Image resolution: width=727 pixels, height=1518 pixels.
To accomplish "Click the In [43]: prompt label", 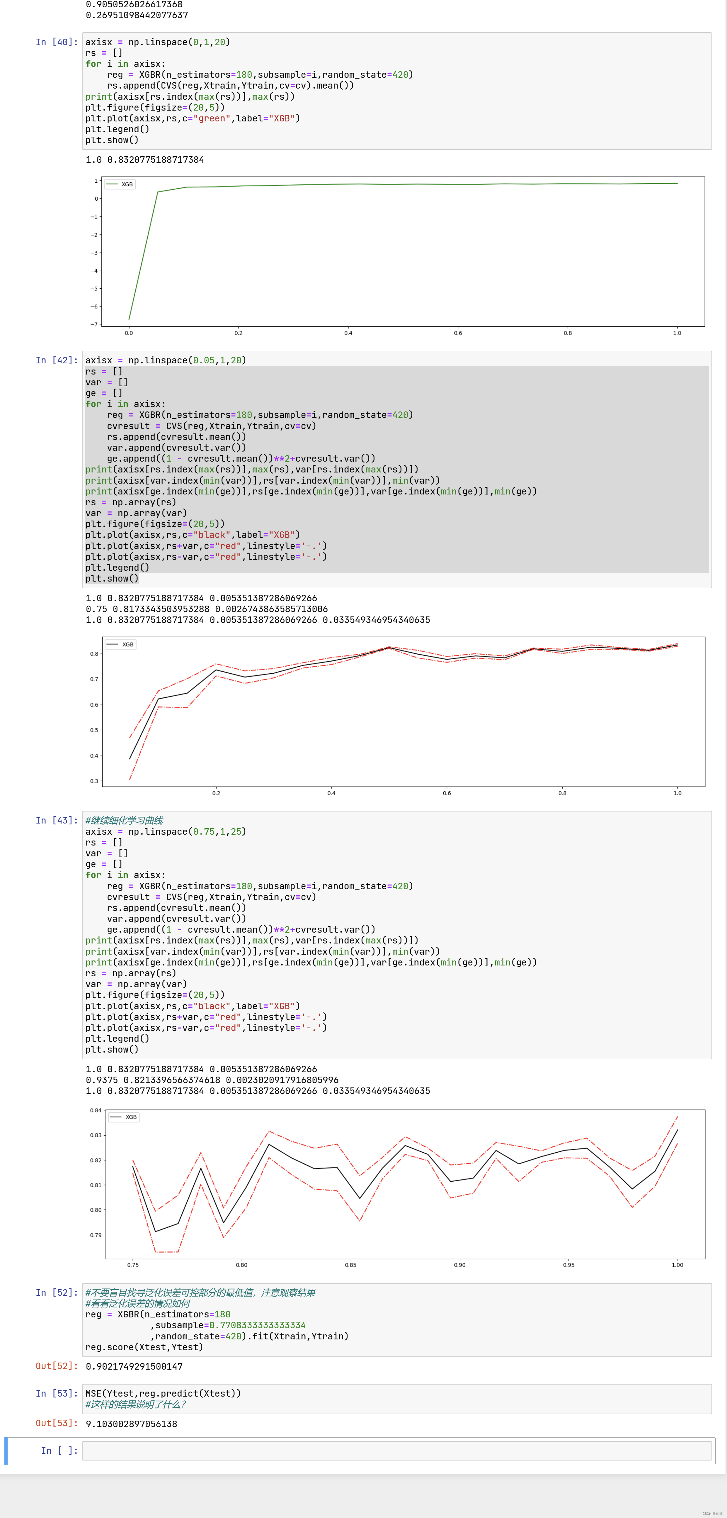I will pyautogui.click(x=57, y=820).
